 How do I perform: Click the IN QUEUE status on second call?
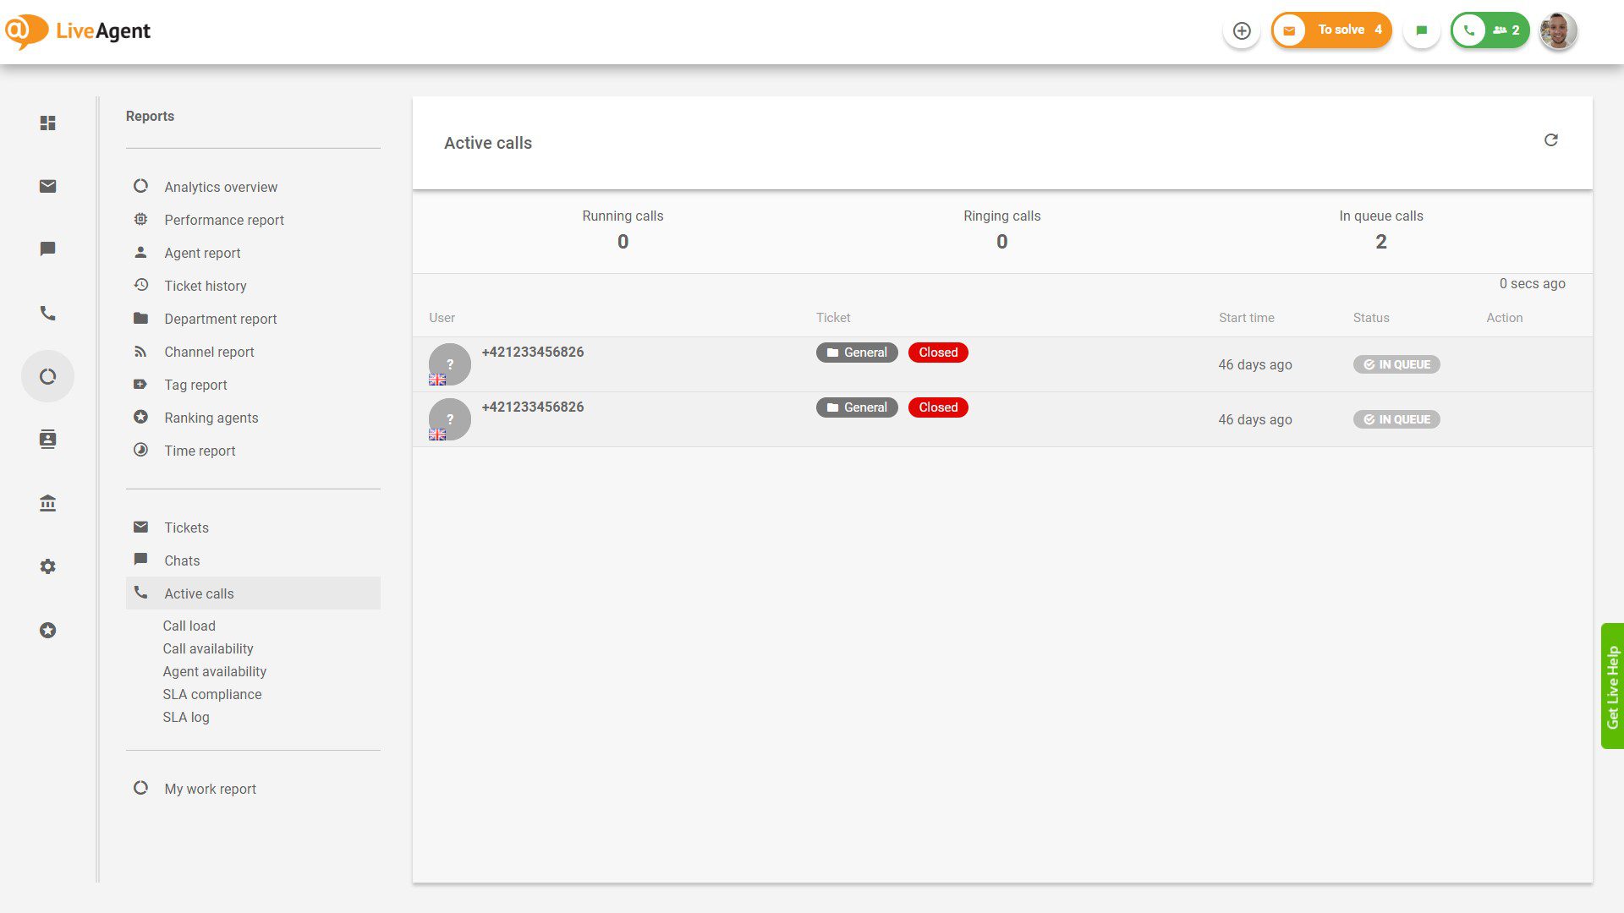pyautogui.click(x=1396, y=418)
